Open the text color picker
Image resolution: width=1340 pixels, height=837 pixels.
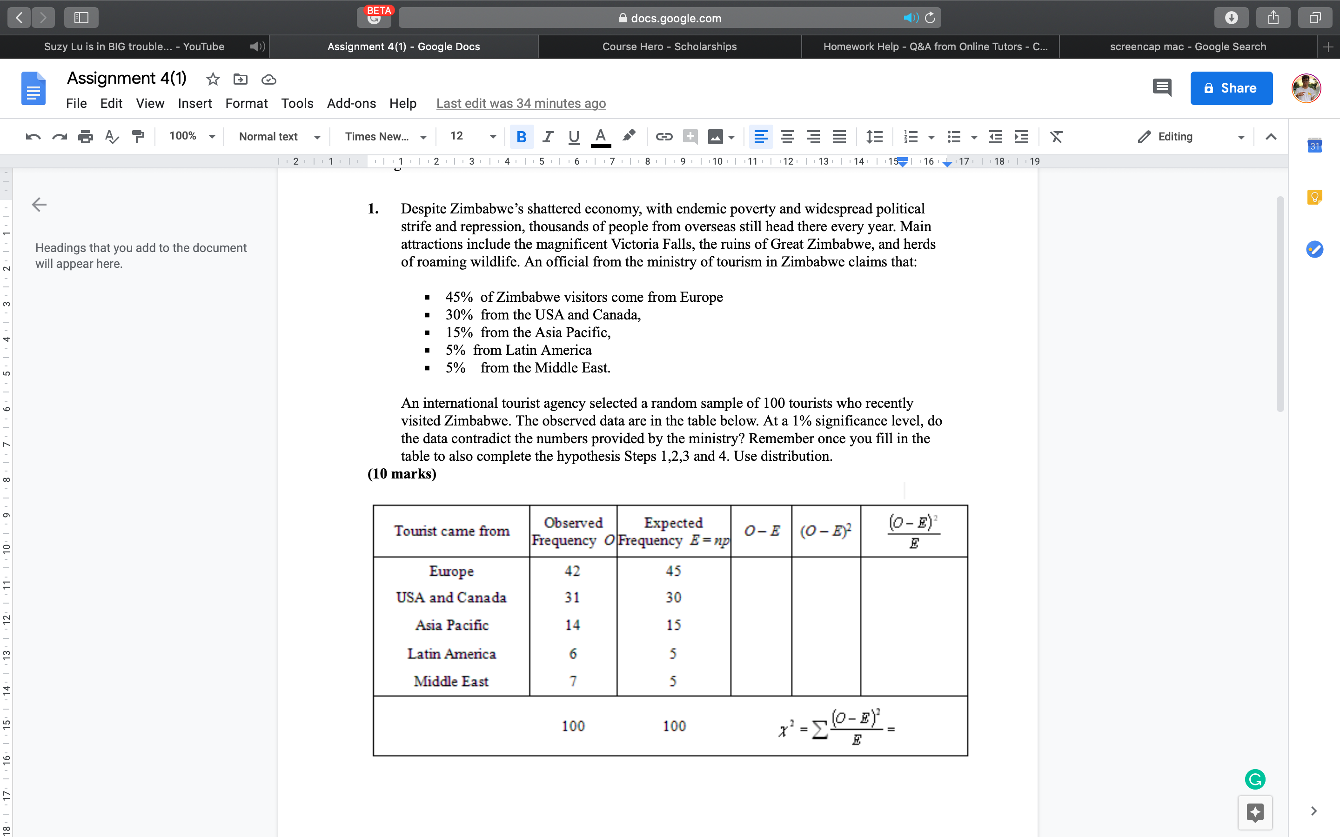[x=600, y=136]
